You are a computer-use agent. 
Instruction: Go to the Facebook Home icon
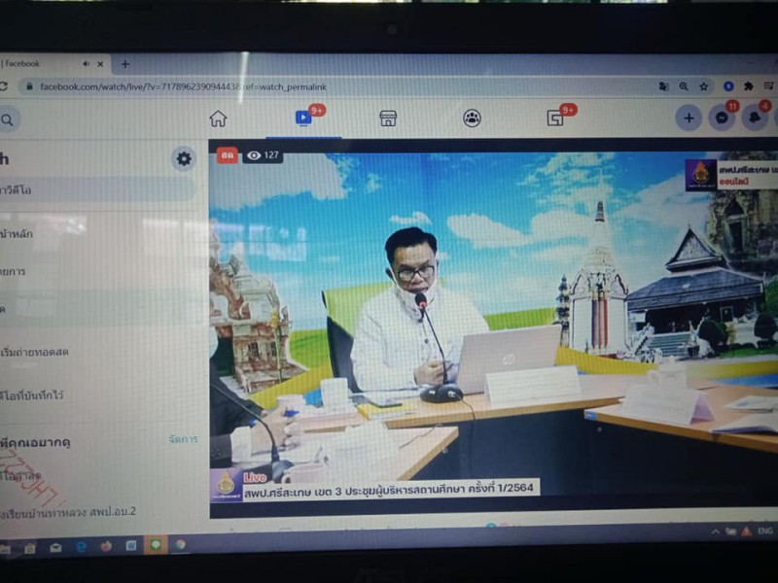pos(218,119)
